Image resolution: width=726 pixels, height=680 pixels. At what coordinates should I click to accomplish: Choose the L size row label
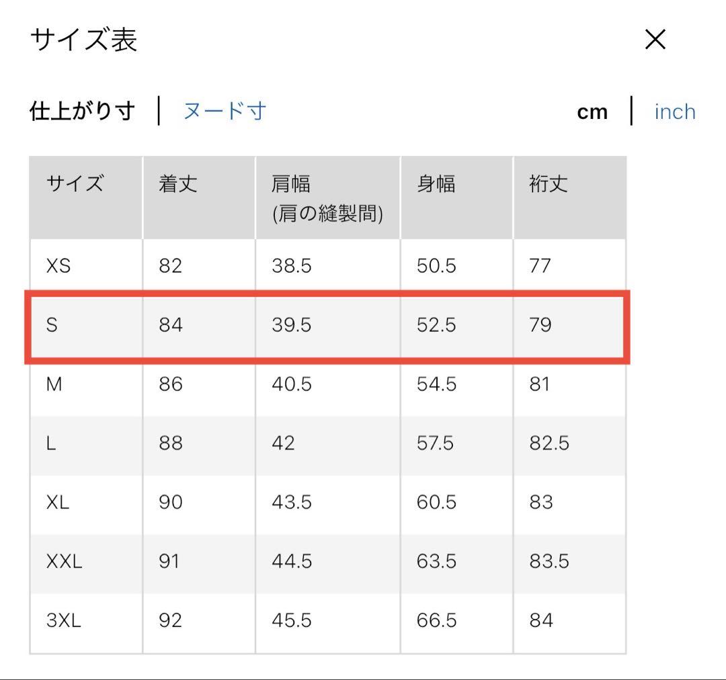(51, 443)
